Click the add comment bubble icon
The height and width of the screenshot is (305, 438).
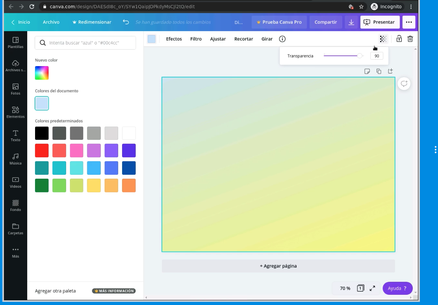pos(404,83)
